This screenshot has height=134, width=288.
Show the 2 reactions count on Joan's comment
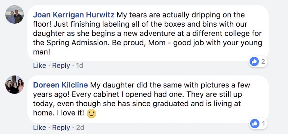point(263,62)
